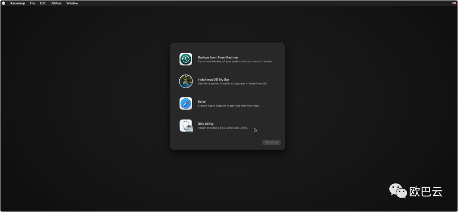Click the macOS Big Sur installer icon
Viewport: 458px width, 212px height.
click(x=186, y=81)
